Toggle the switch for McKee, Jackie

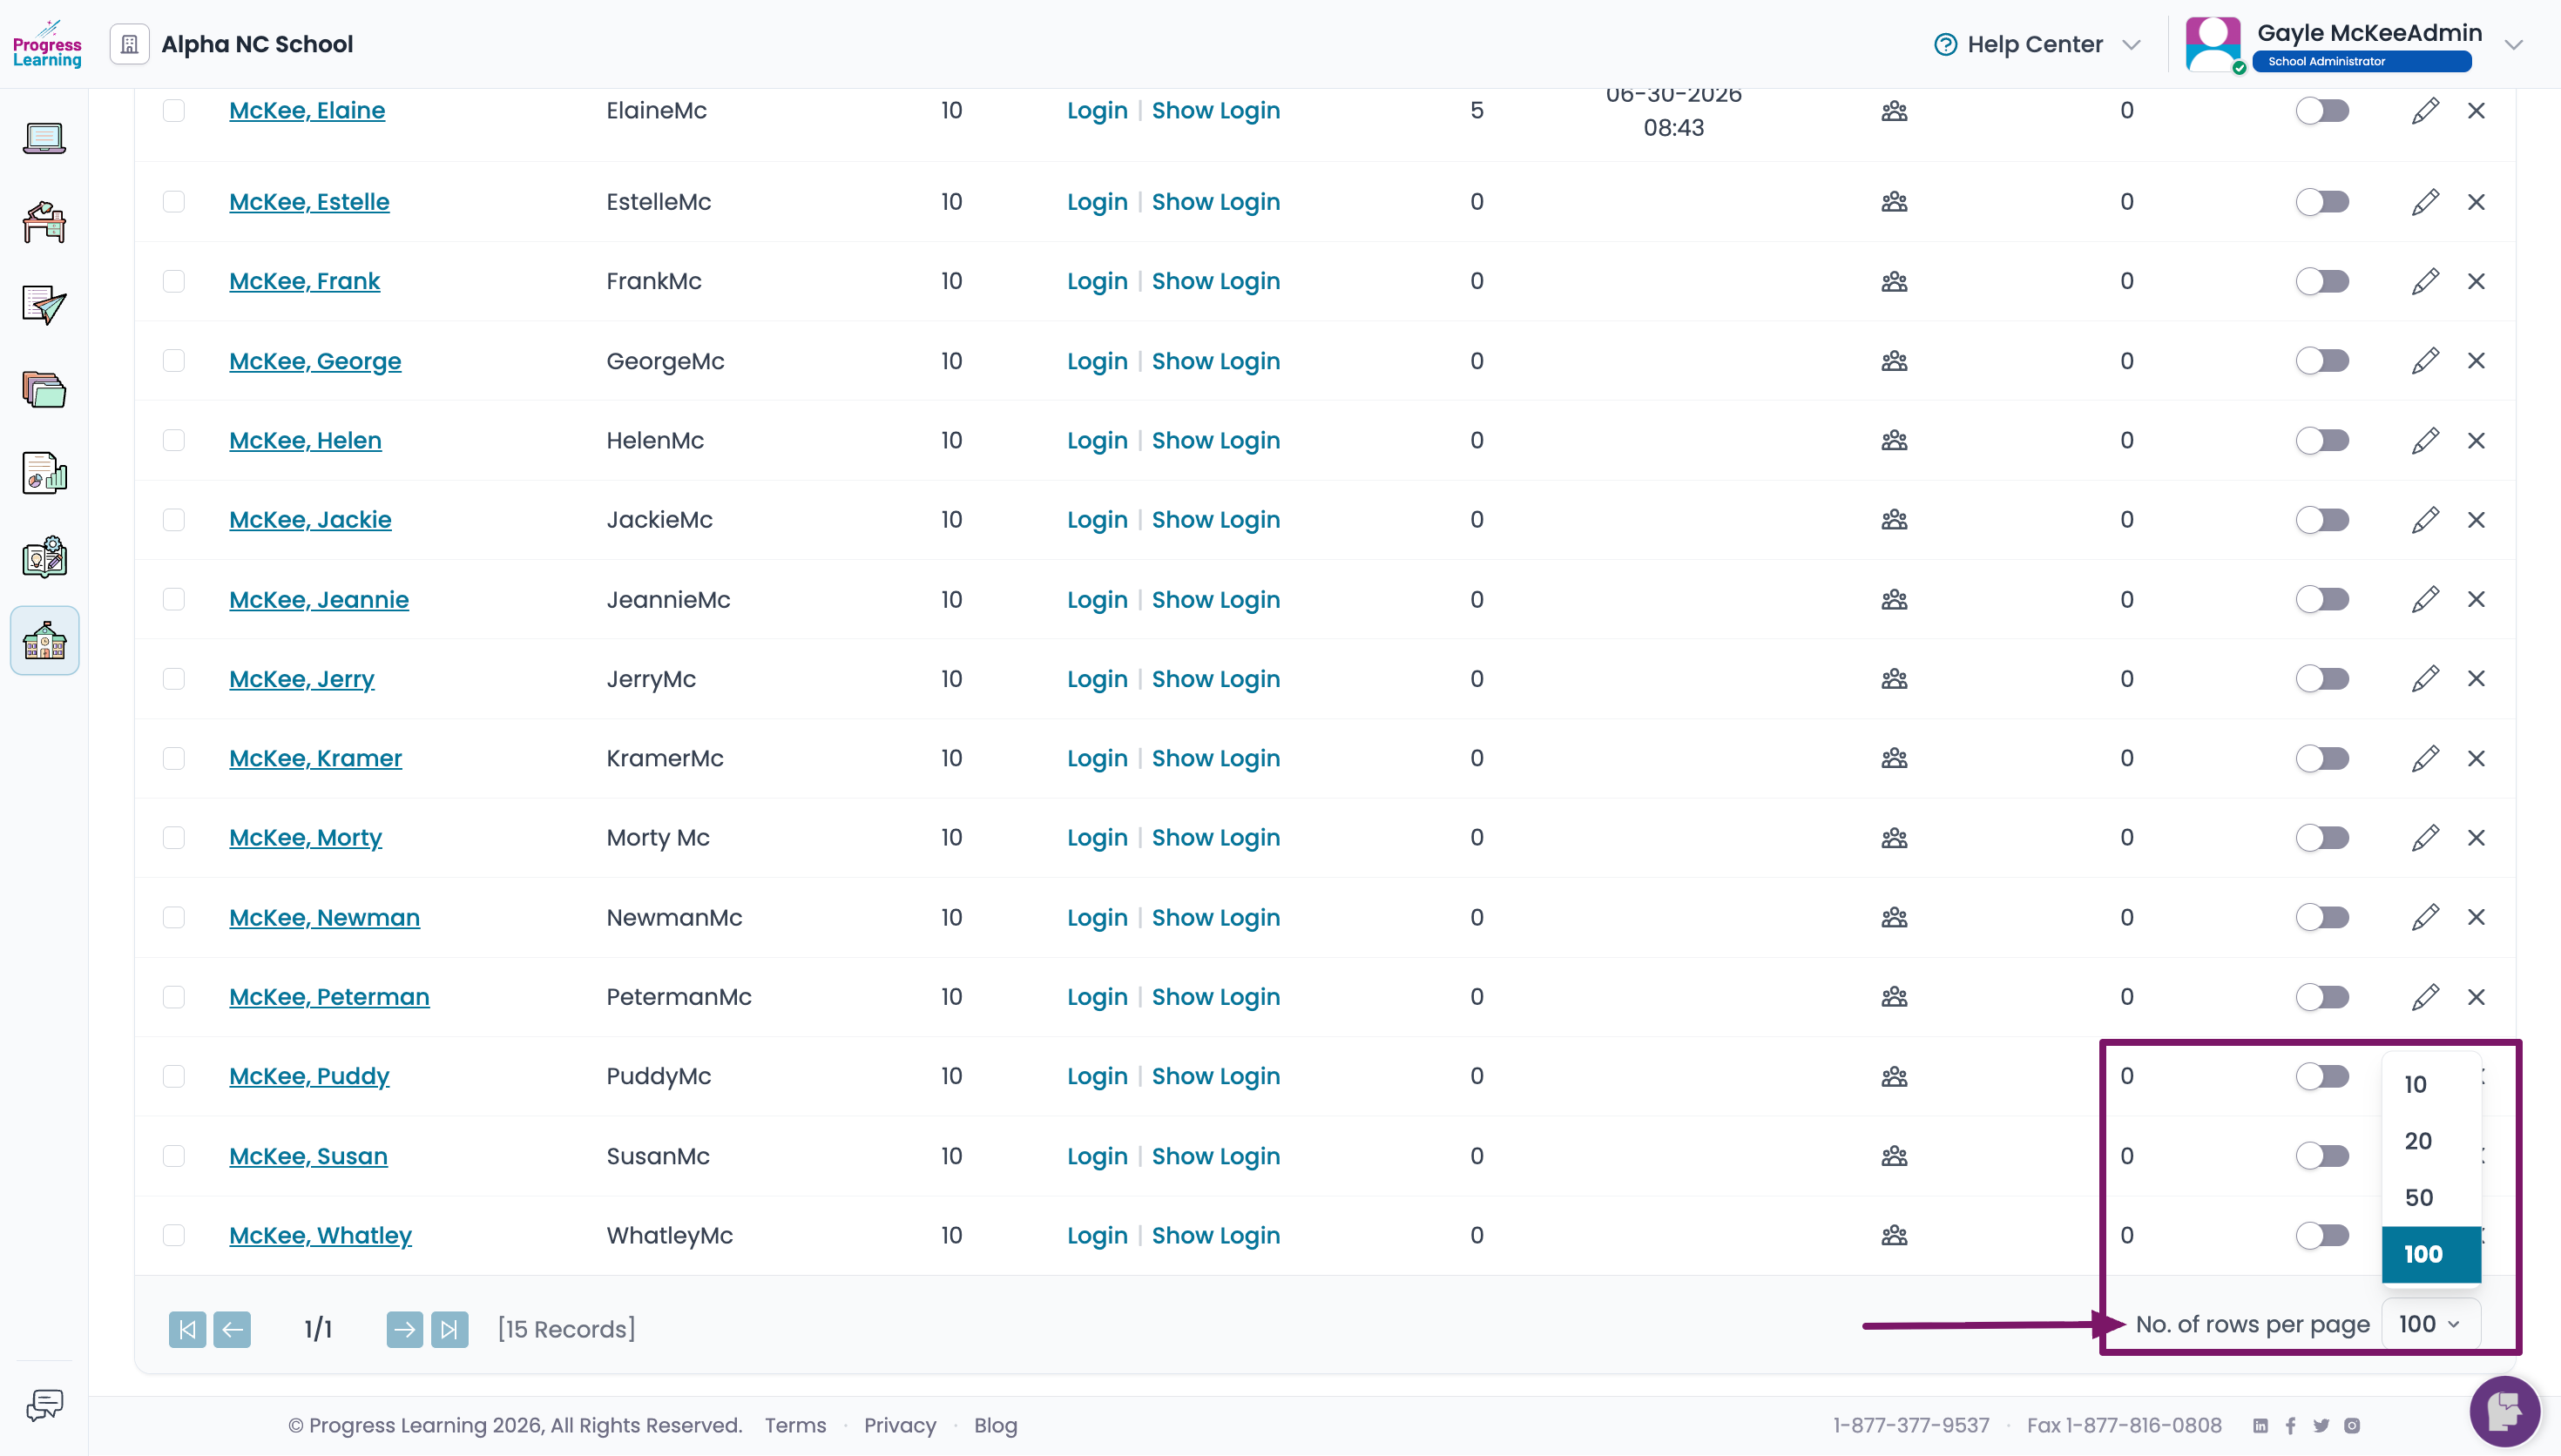pyautogui.click(x=2322, y=520)
